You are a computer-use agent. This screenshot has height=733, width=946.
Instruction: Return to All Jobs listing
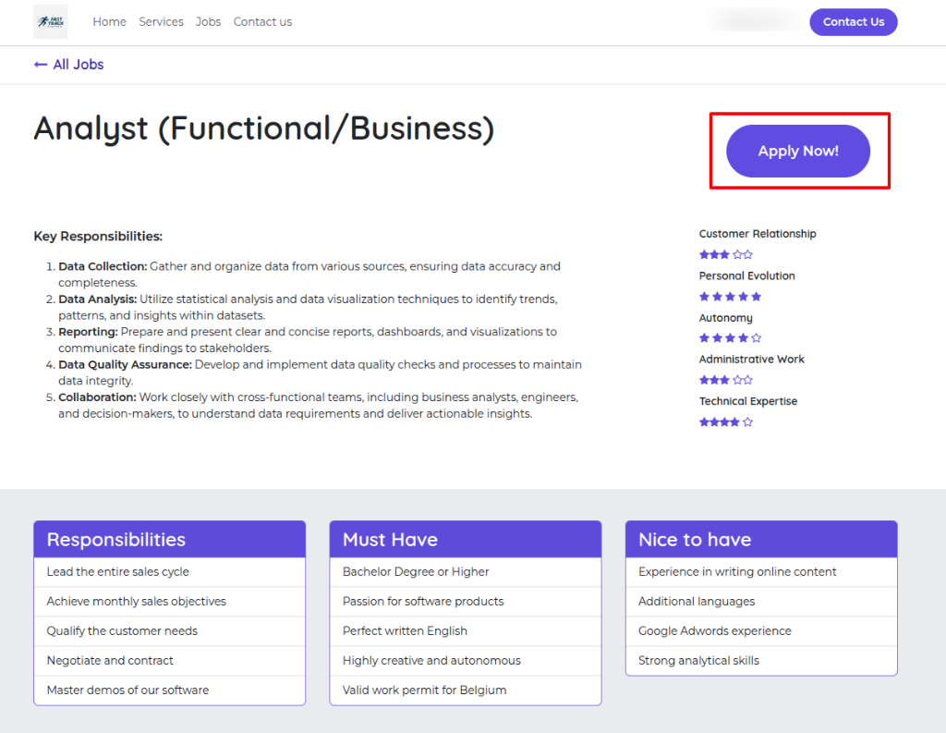coord(78,65)
